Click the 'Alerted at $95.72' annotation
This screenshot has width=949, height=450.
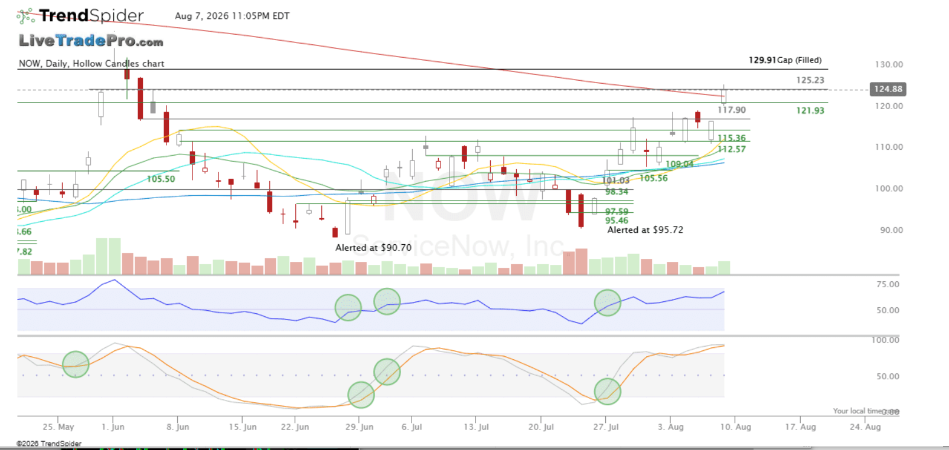pos(645,230)
